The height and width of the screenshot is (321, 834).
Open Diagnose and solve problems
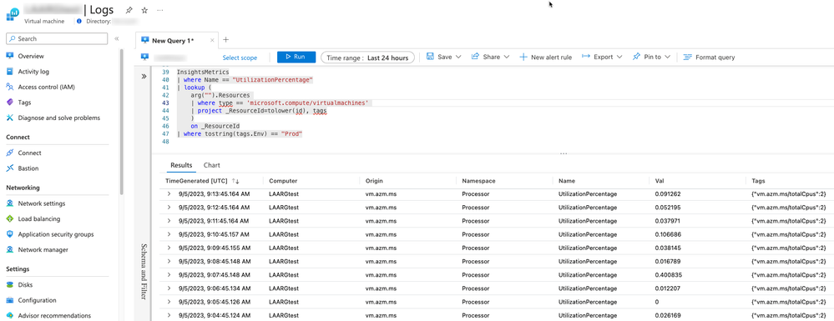(x=58, y=118)
